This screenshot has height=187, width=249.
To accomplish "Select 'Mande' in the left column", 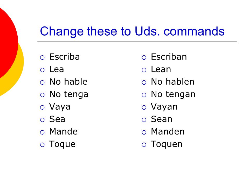I will pos(63,131).
